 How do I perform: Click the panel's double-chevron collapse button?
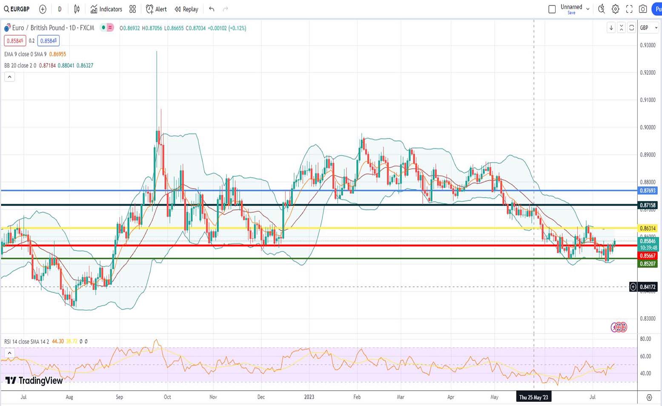click(621, 28)
